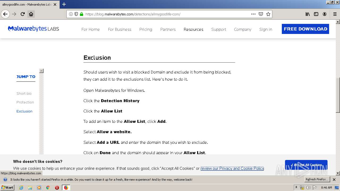Select the allmygoodlife.com browser tab
The height and width of the screenshot is (191, 340).
[x=27, y=5]
